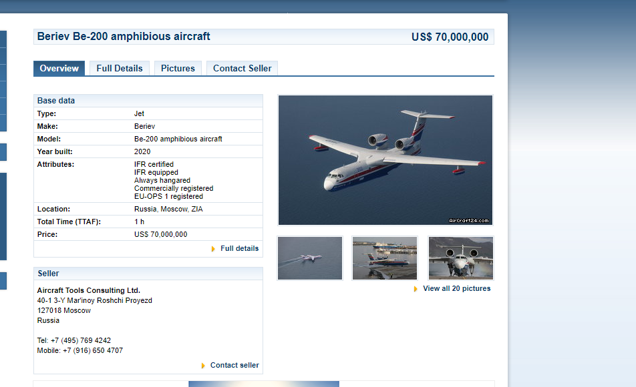
Task: Click the Contact seller link in Seller box
Action: [234, 365]
